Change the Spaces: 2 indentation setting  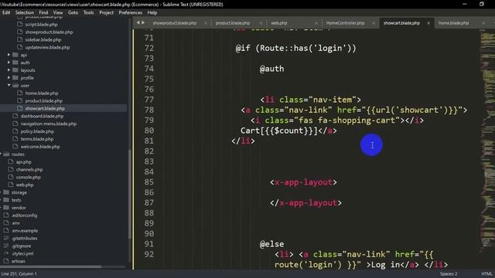(x=449, y=274)
